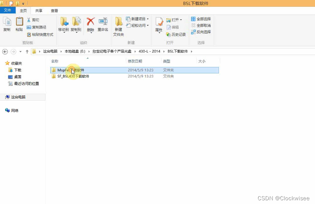The image size is (315, 204).
Task: Select the MspFet下载软件 folder
Action: pos(134,70)
